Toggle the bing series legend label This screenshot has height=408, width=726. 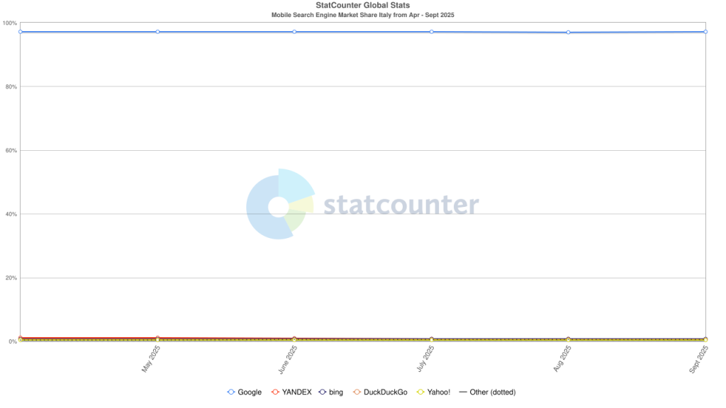coord(335,392)
